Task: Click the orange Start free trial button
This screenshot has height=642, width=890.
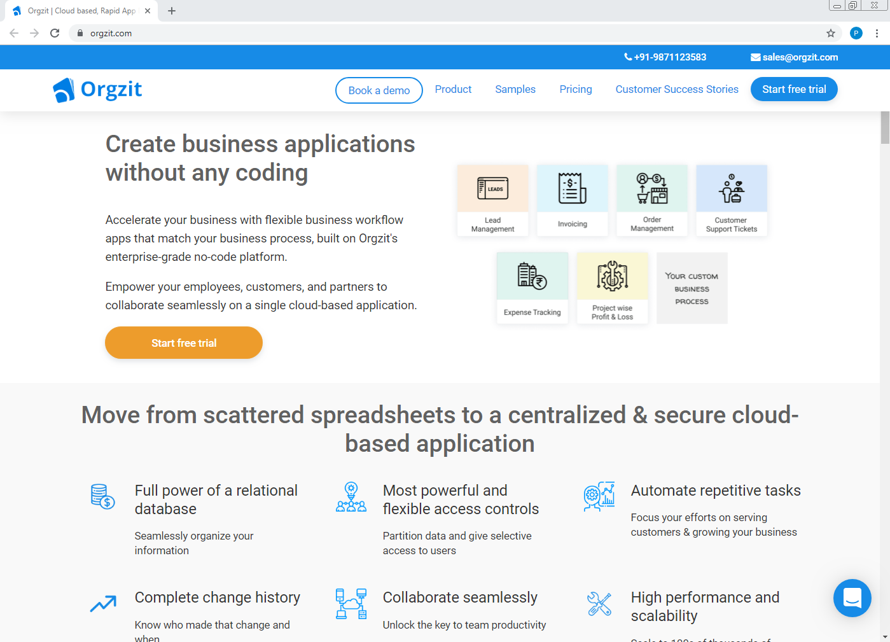Action: pos(184,343)
